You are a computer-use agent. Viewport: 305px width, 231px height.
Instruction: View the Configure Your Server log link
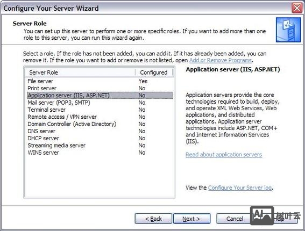coord(240,187)
